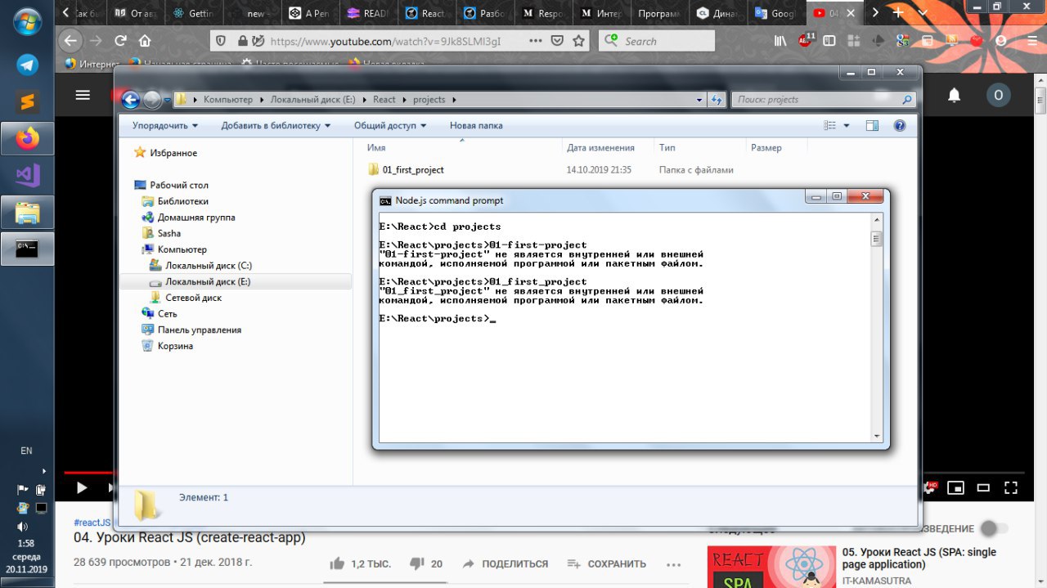Open the #reactJS hashtag link
This screenshot has width=1047, height=588.
[x=92, y=523]
